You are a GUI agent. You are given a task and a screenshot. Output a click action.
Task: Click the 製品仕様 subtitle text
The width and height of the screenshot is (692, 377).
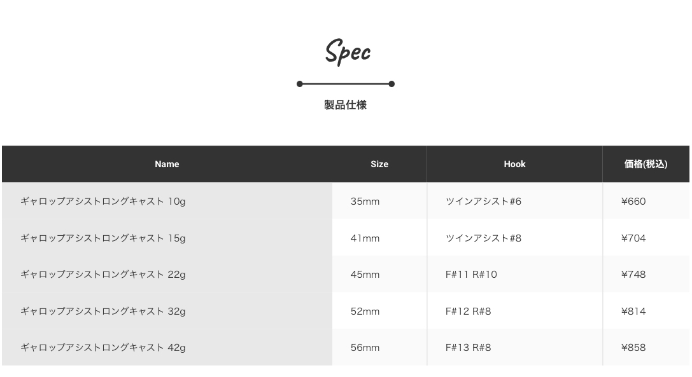coord(345,105)
